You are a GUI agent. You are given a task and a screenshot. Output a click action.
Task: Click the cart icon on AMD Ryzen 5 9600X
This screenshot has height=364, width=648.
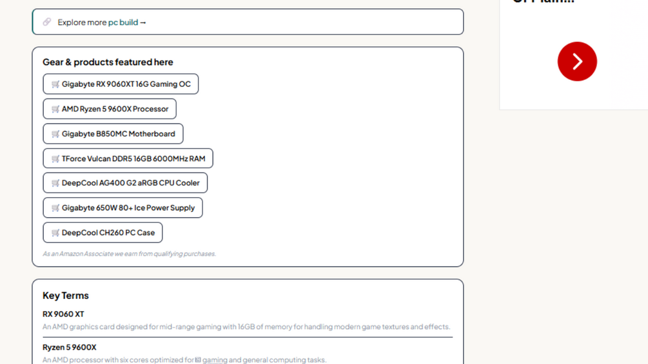coord(55,109)
